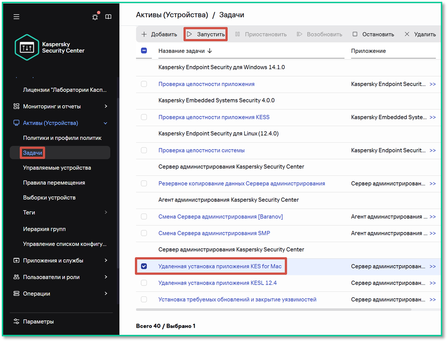Click the horizontal scrollbar below the task table

(274, 310)
